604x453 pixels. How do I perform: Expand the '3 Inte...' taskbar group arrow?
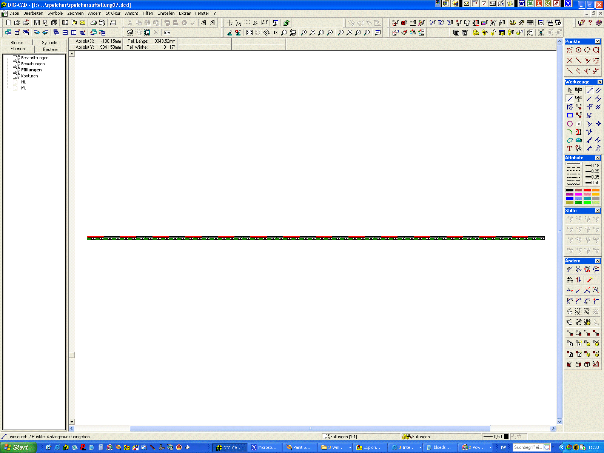(420, 447)
